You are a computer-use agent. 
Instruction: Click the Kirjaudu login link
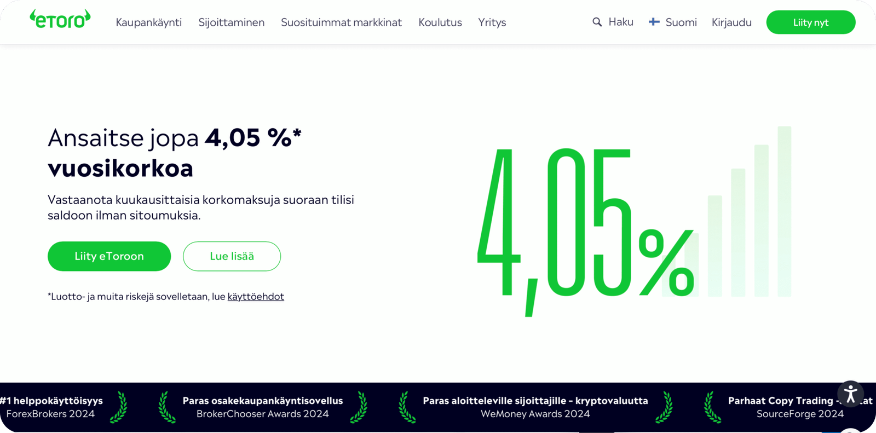(x=731, y=22)
